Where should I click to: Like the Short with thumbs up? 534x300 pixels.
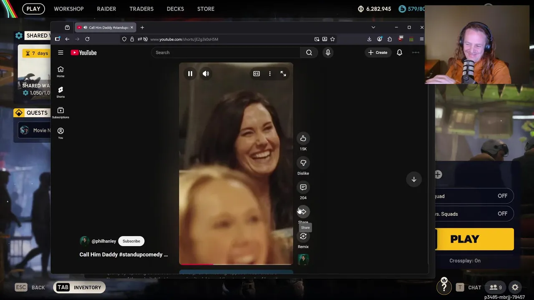click(x=303, y=138)
